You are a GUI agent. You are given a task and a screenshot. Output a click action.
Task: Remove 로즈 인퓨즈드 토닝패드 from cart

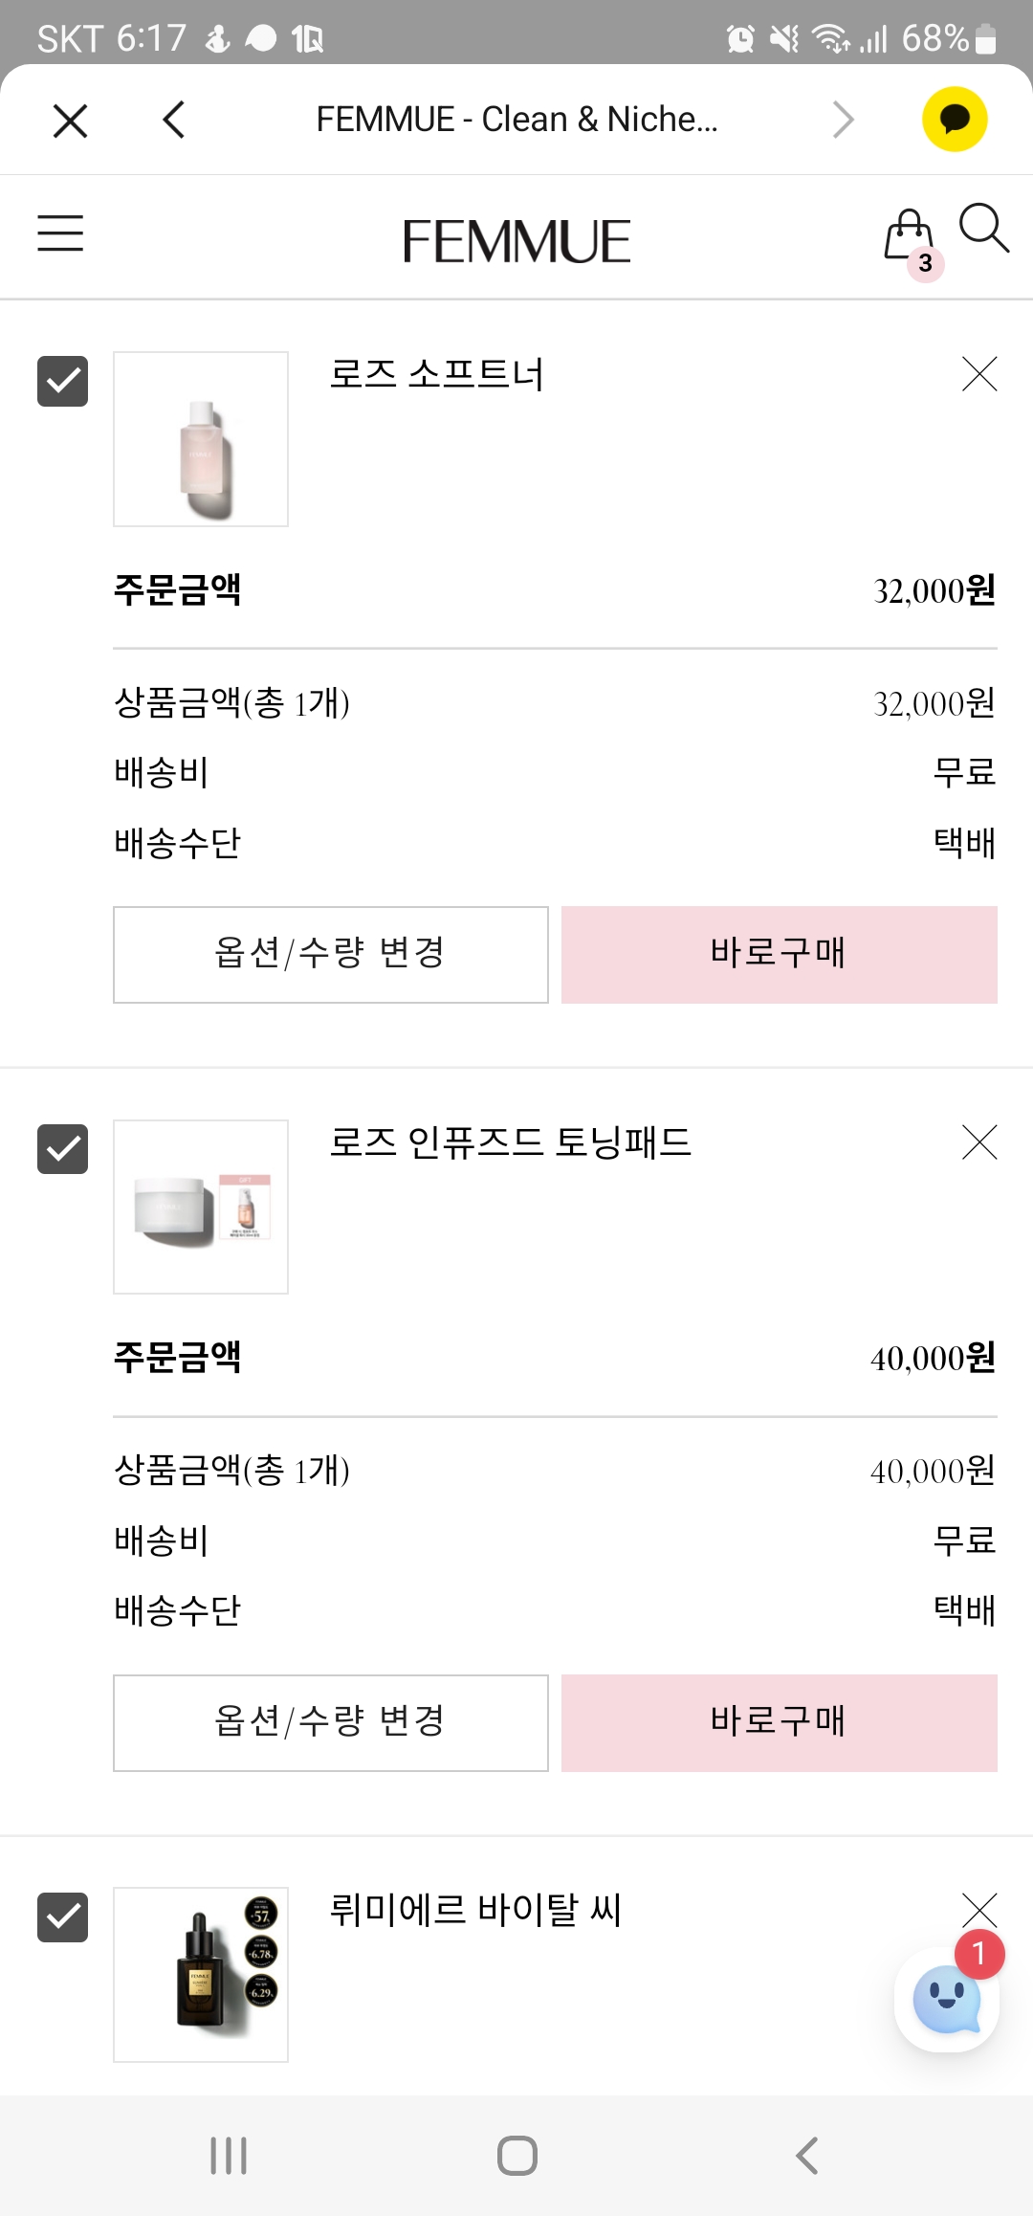pos(979,1141)
